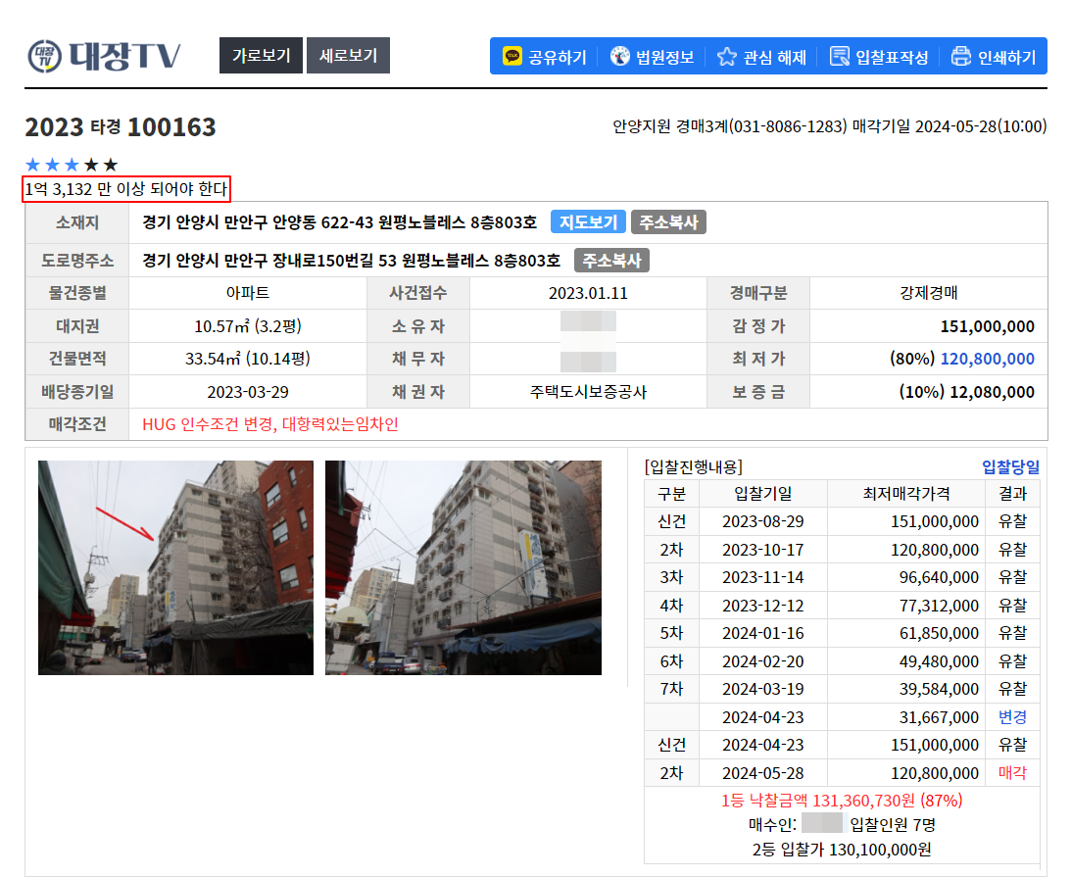Remove from favorites via 관심 해제
The width and height of the screenshot is (1071, 877).
[761, 57]
